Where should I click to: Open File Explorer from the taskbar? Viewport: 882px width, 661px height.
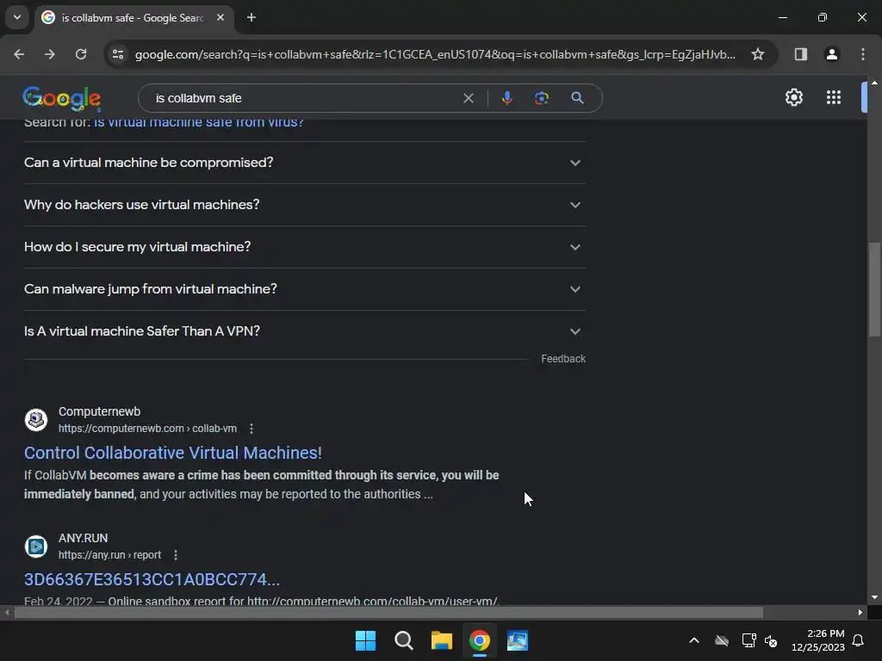pos(442,640)
